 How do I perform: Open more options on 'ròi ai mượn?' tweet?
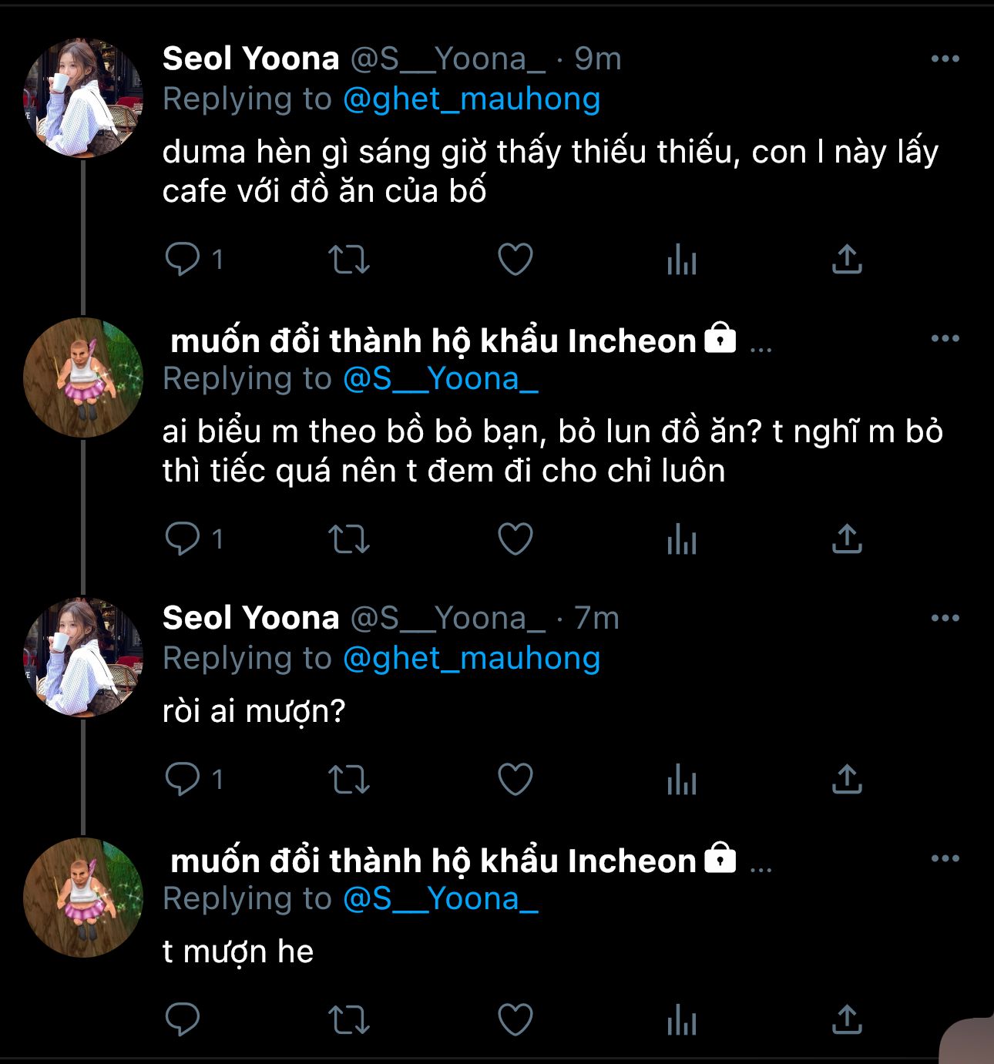point(945,618)
